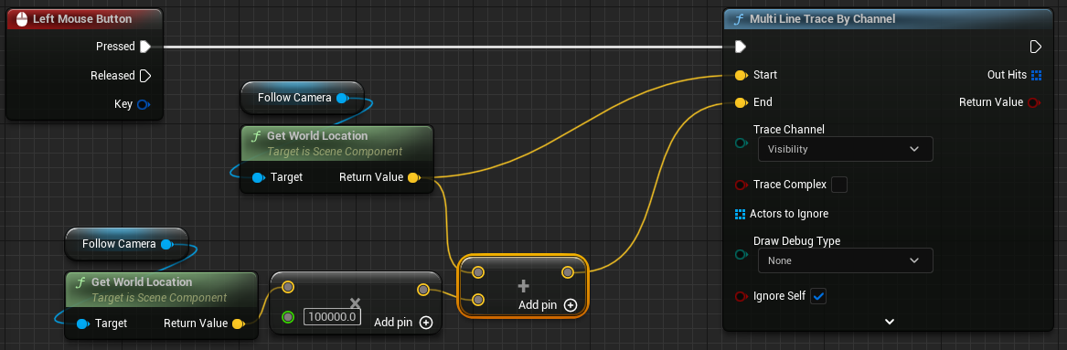Select the Left Mouse Button node title
Viewport: 1067px width, 350px height.
click(82, 19)
